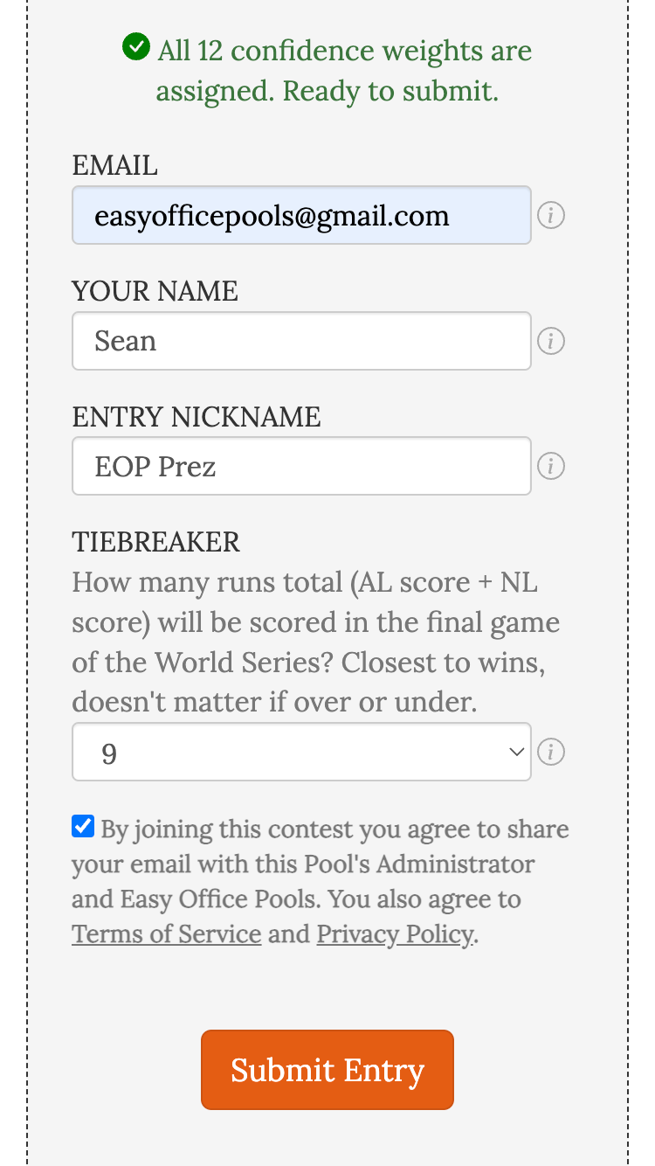Click the chevron on the tiebreaker selector
Screen dimensions: 655x1166
515,752
